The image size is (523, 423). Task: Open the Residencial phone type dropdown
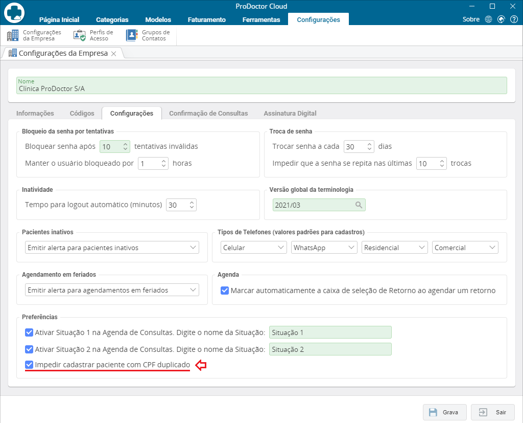click(395, 248)
